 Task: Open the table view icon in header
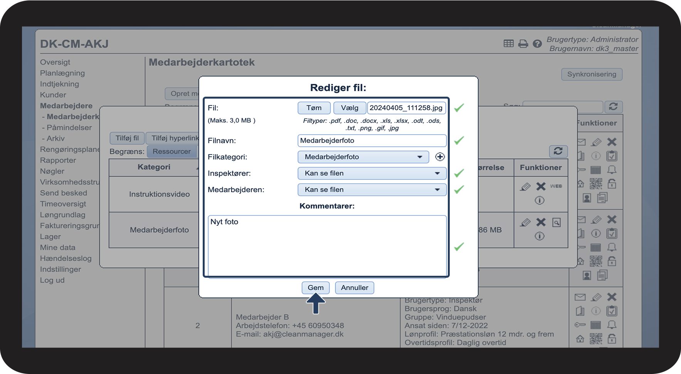(509, 44)
